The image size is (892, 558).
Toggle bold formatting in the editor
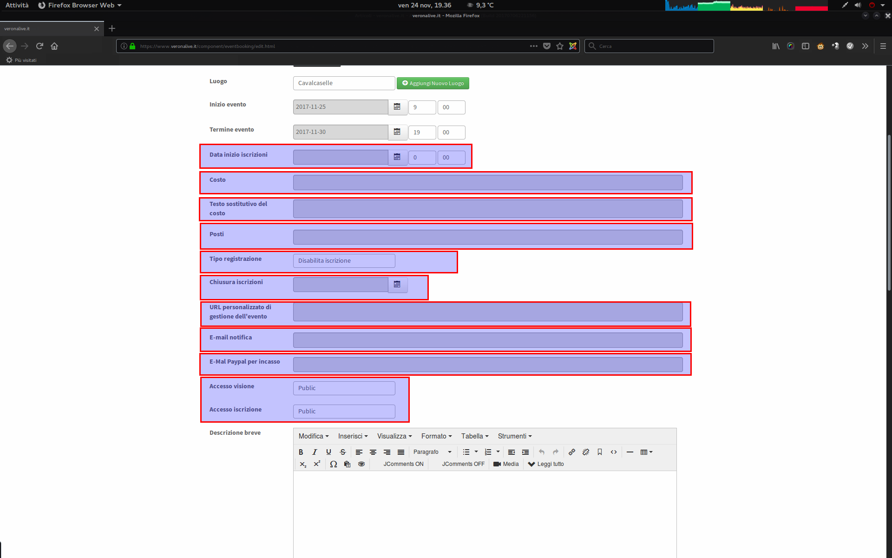coord(301,452)
